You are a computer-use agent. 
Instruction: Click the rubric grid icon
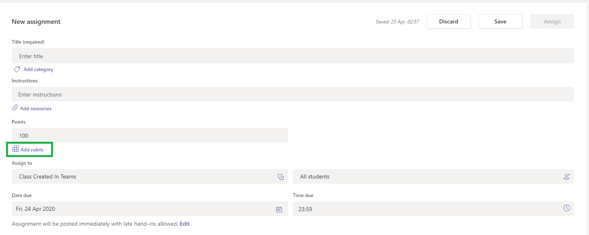tap(15, 149)
